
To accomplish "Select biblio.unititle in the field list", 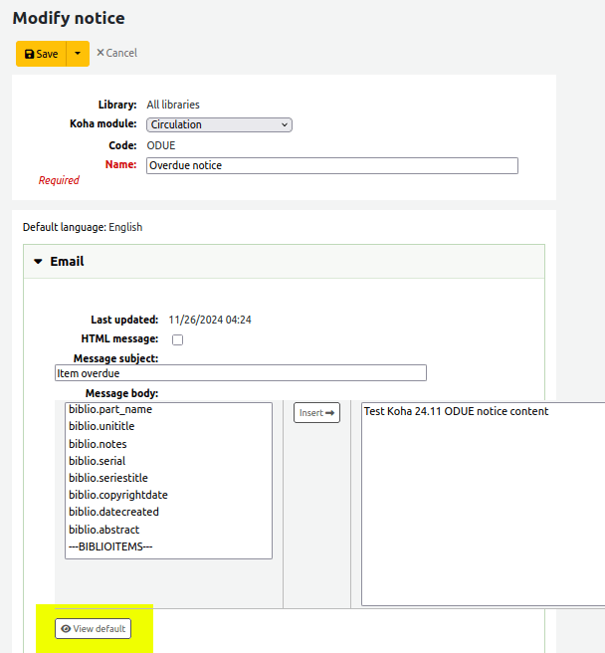I will coord(168,426).
